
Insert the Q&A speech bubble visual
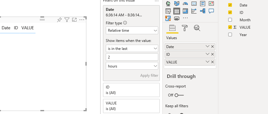(x=211, y=11)
